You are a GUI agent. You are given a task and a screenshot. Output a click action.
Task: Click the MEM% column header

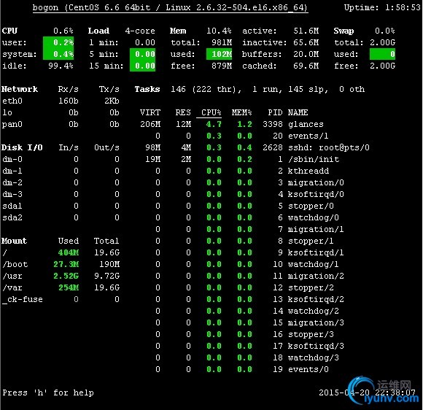pyautogui.click(x=241, y=112)
